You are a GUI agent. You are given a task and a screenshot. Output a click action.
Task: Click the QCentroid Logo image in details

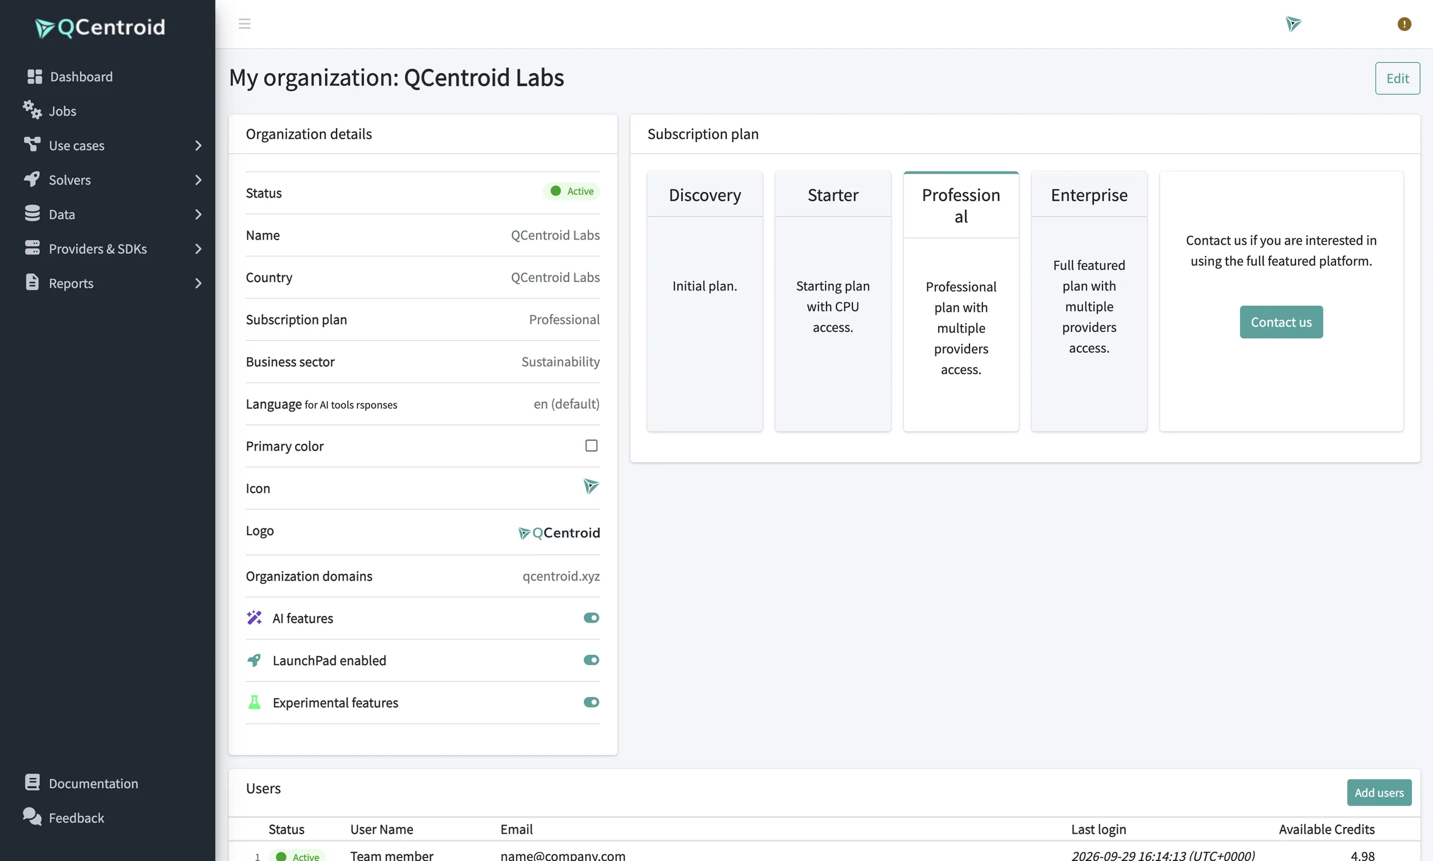[x=559, y=532]
